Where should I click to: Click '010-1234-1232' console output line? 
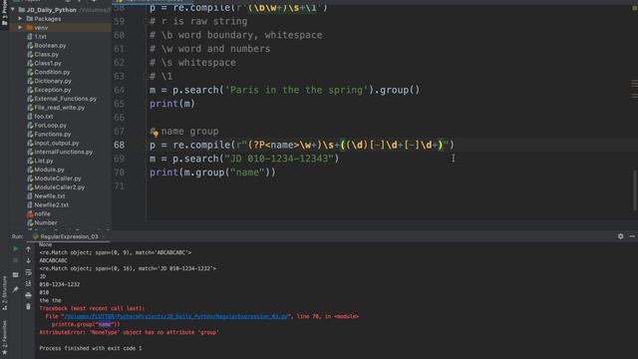[60, 284]
